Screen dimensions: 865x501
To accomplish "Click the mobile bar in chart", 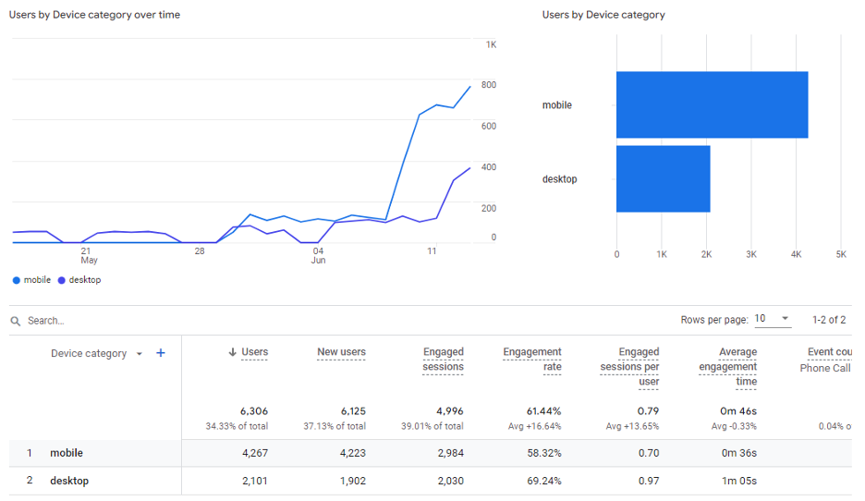I will [712, 105].
